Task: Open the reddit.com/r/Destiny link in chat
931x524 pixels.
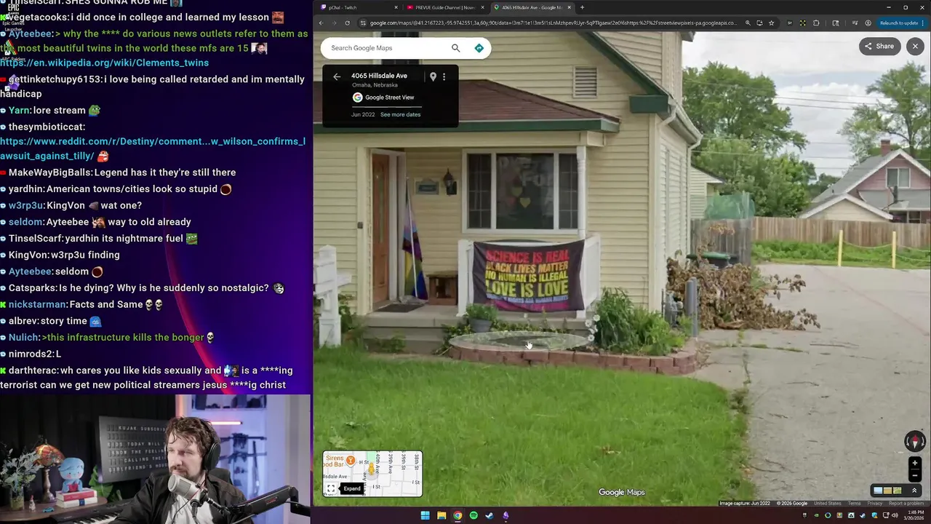Action: [x=153, y=148]
